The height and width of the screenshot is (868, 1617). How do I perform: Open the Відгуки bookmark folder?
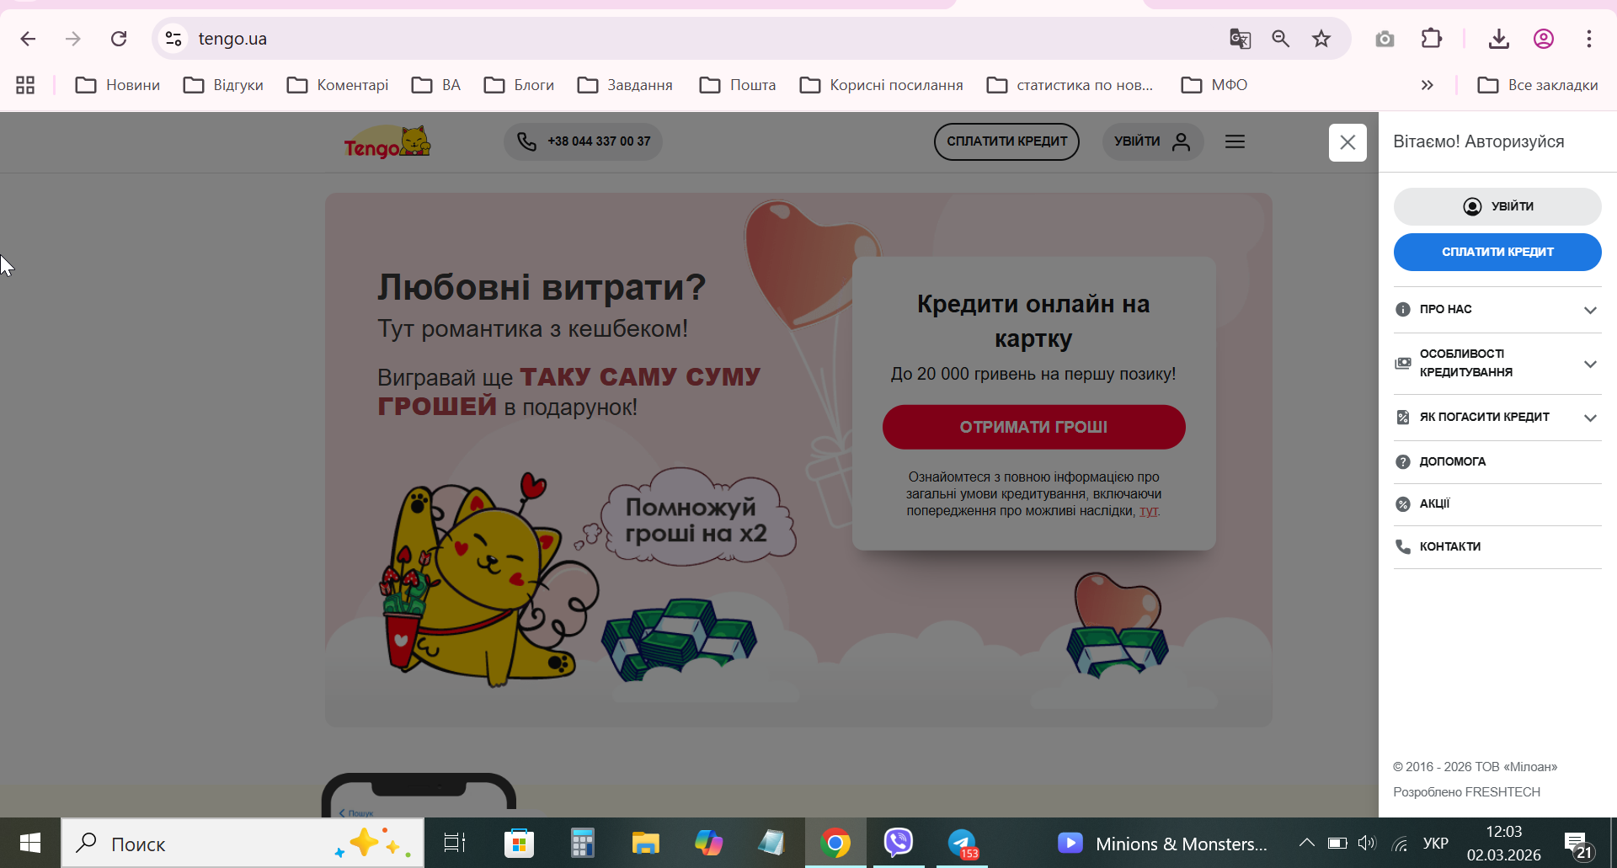click(x=224, y=85)
